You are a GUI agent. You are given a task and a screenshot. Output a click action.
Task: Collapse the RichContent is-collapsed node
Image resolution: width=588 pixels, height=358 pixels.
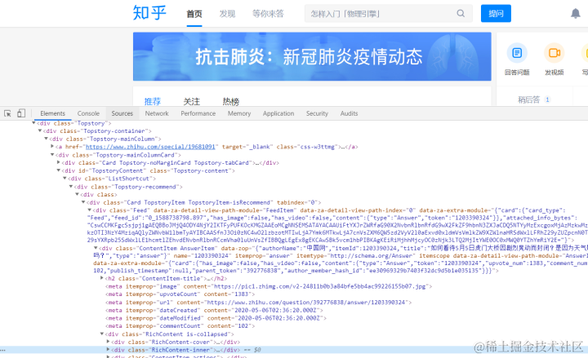pyautogui.click(x=102, y=334)
